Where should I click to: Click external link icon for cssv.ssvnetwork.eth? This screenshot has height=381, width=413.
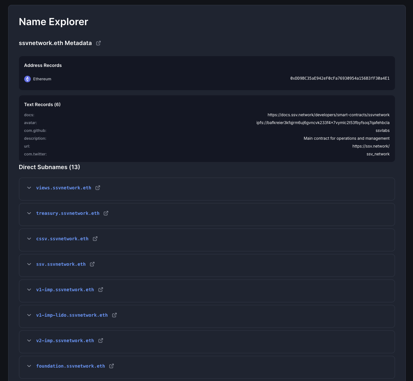click(x=95, y=239)
